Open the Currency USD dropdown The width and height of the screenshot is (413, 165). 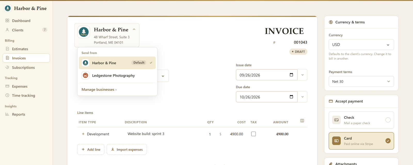pos(361,44)
